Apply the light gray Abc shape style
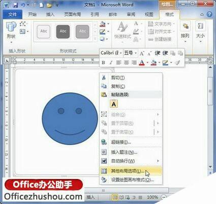The width and height of the screenshot is (216, 204). (82, 32)
